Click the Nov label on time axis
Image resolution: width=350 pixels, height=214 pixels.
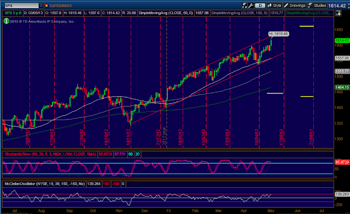click(119, 211)
